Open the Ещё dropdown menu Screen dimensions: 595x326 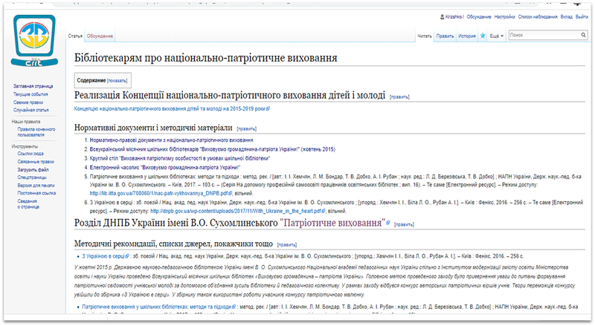(497, 36)
